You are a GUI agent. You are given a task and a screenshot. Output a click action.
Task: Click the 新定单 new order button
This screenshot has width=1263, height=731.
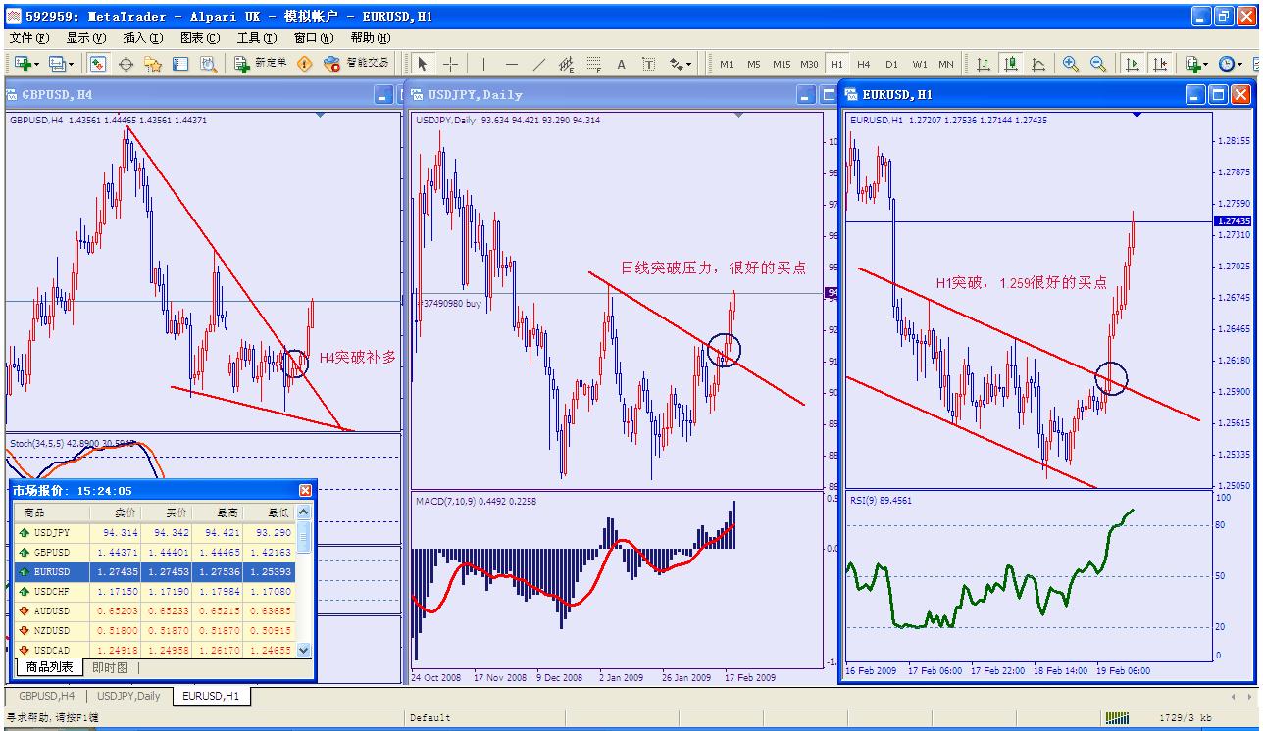(x=261, y=64)
